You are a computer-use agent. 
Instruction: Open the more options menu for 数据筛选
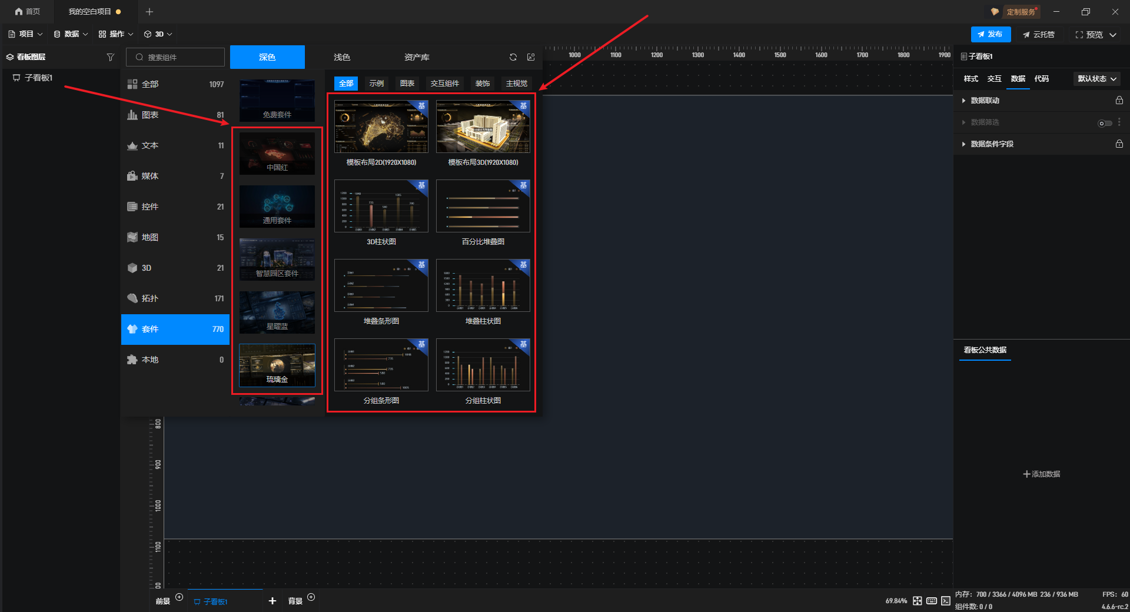coord(1119,122)
